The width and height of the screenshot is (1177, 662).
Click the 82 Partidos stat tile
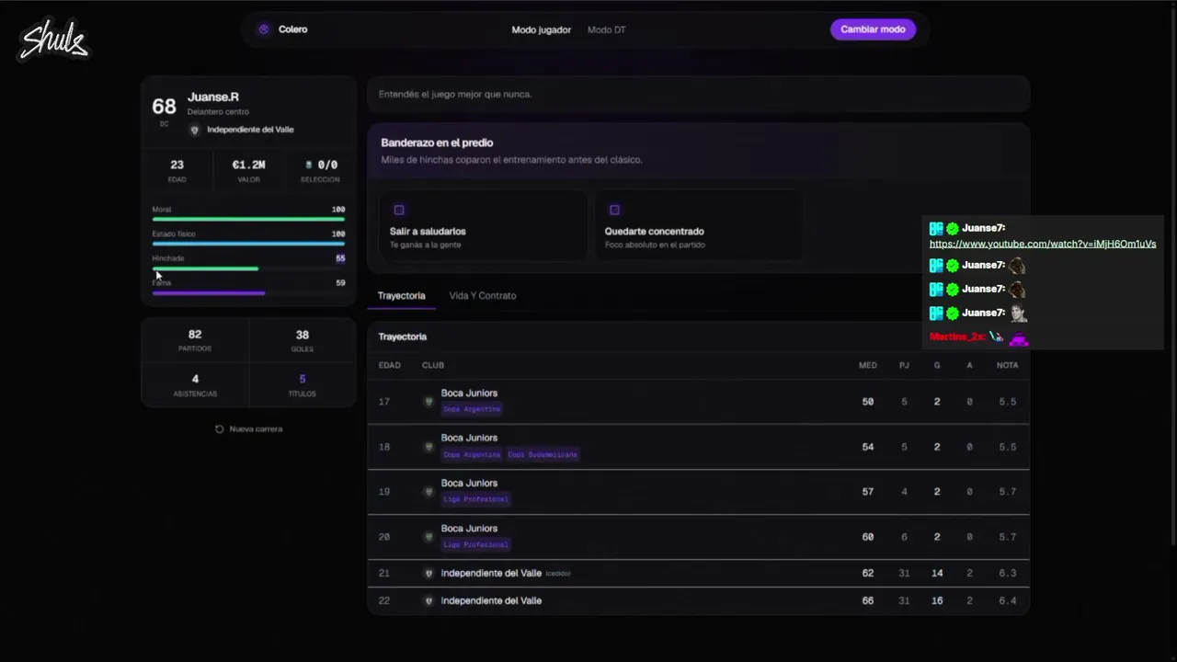tap(195, 340)
